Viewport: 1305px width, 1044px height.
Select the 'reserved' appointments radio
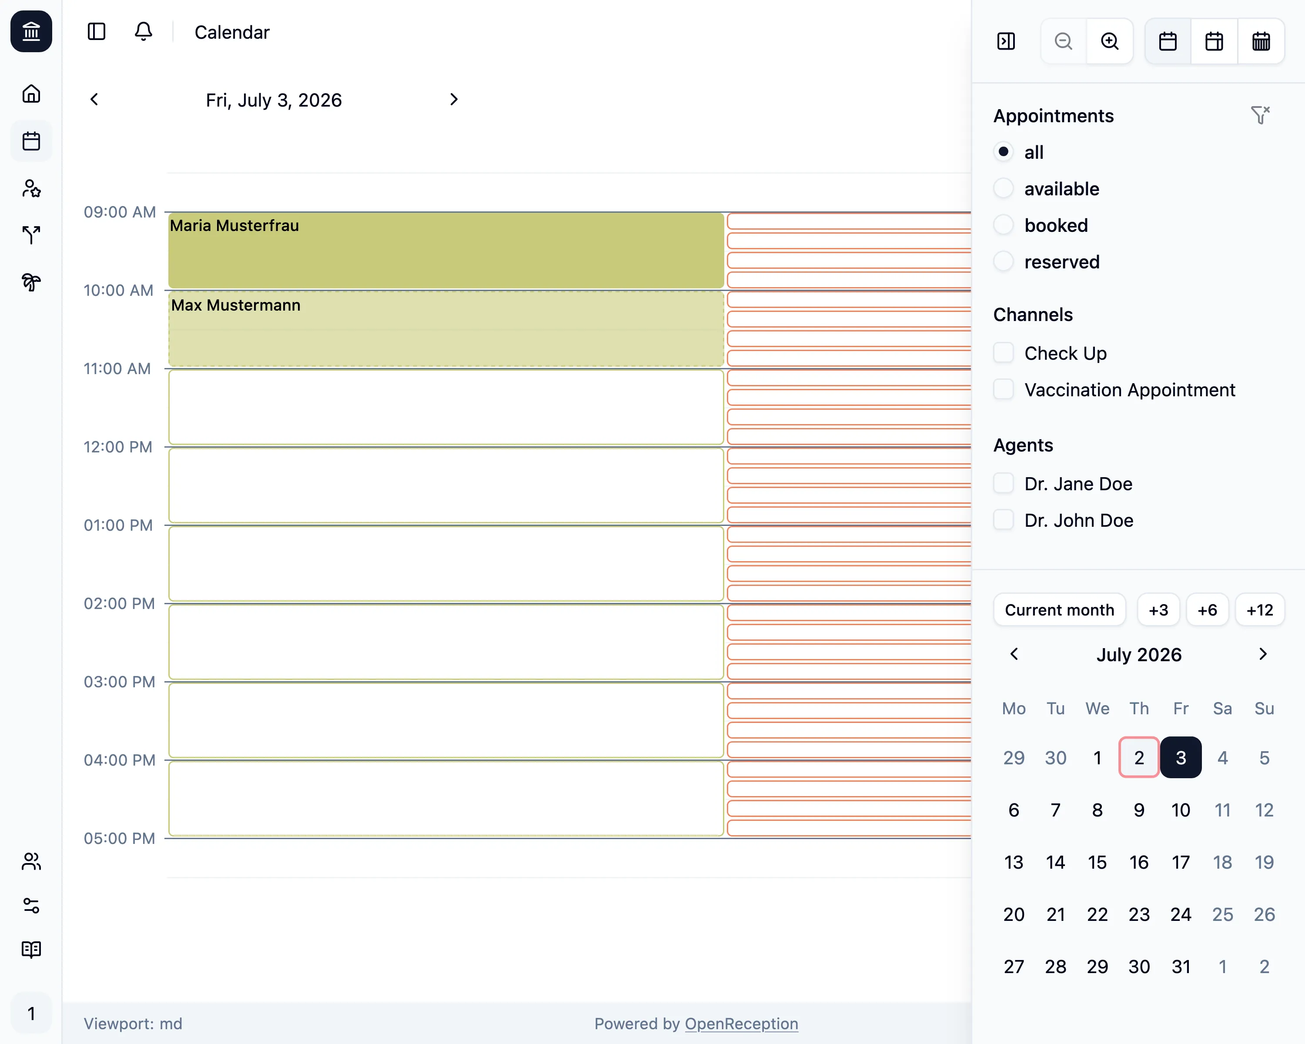pos(1003,261)
